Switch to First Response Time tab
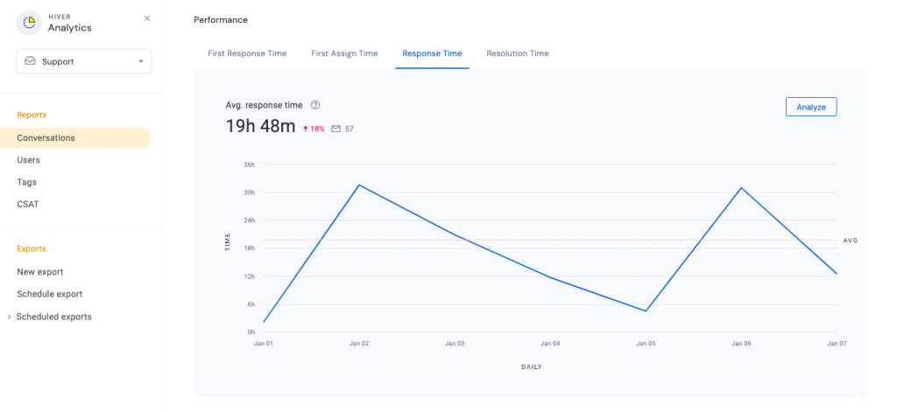Screen dimensions: 897x412 247,53
